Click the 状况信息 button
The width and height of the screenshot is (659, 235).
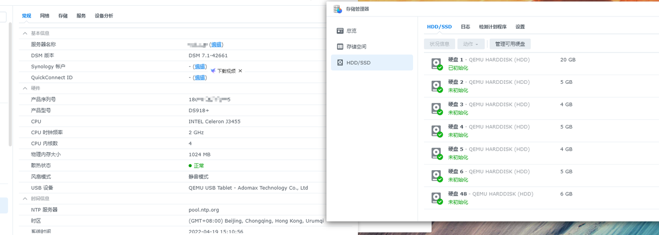440,44
